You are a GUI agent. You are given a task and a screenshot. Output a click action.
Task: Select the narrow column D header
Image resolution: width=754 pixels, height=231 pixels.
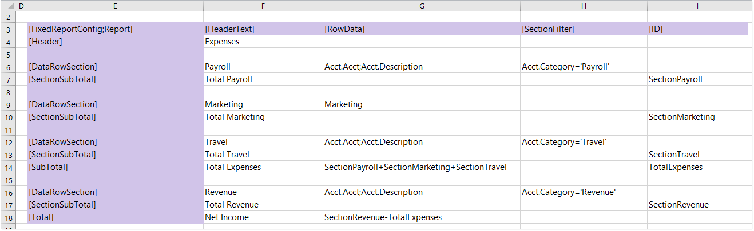(x=22, y=6)
